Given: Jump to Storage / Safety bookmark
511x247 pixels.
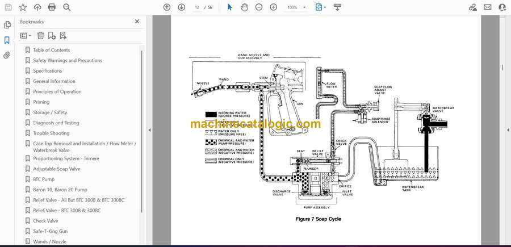Looking at the screenshot, I should coord(50,112).
